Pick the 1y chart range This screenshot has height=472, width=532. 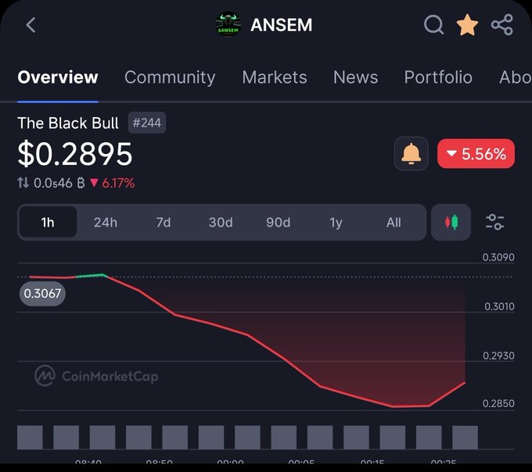click(x=336, y=222)
